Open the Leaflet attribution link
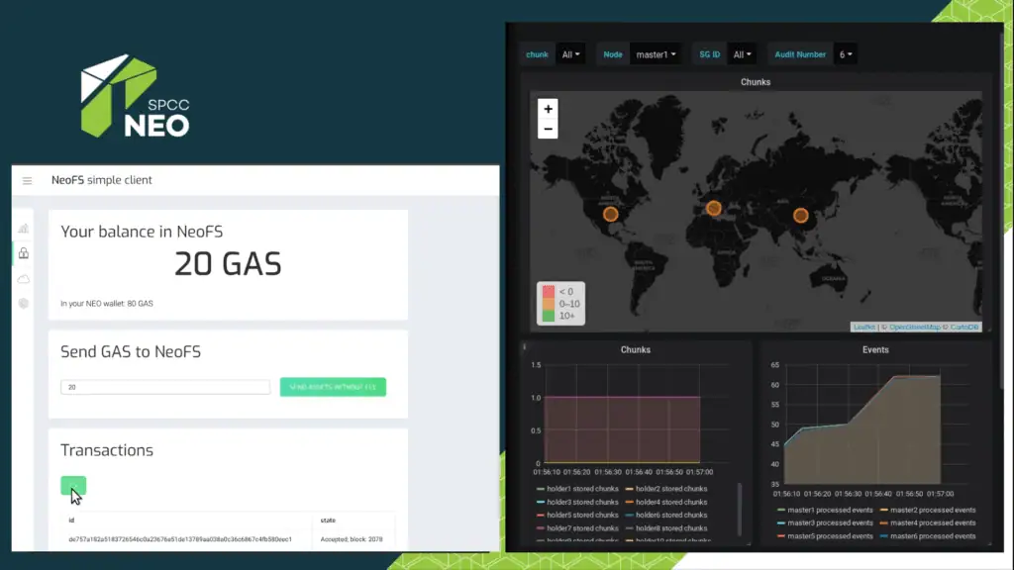 (863, 327)
